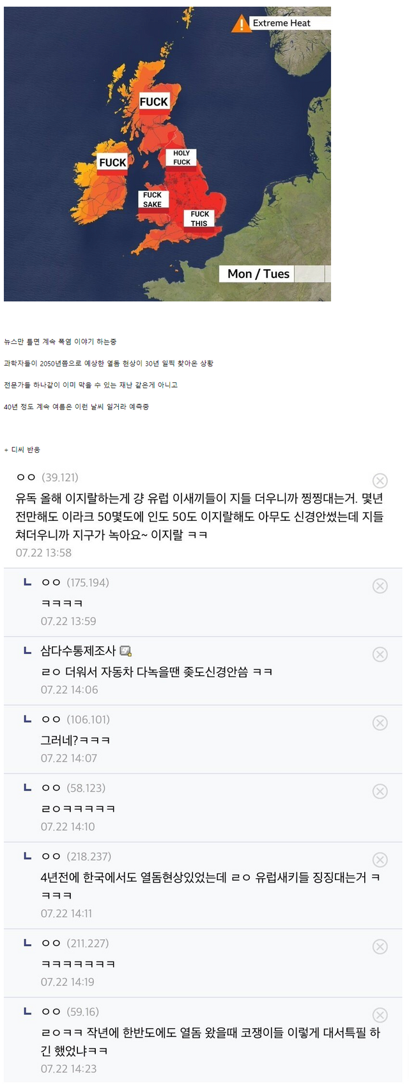Click X icon on ㅇㅇ (218.237) reply
The height and width of the screenshot is (1087, 409).
[380, 860]
